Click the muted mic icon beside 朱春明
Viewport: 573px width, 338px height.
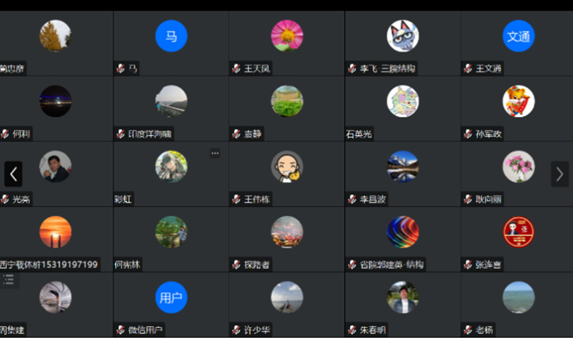(x=352, y=330)
